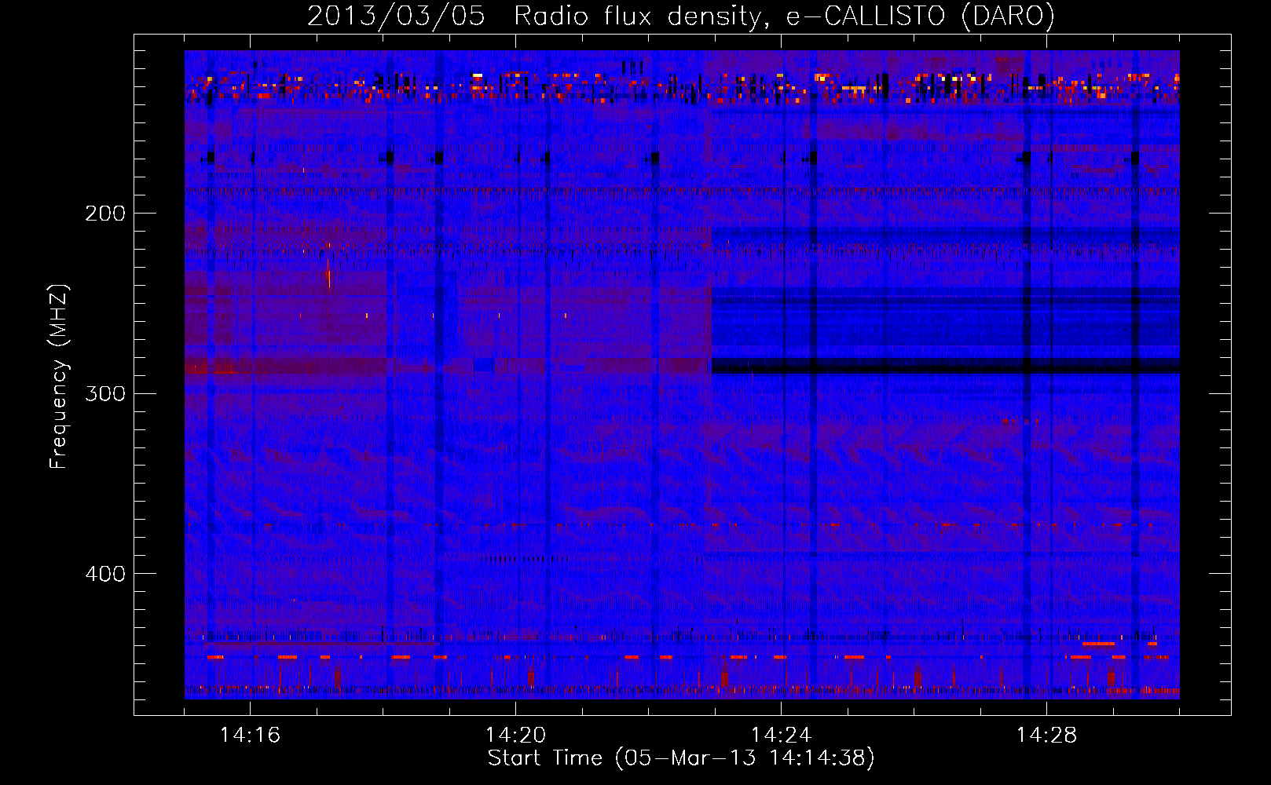Click inside the radio spectrogram plot area
Screen dimensions: 1271x785
(682, 374)
